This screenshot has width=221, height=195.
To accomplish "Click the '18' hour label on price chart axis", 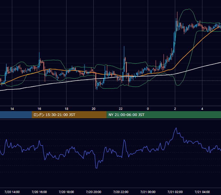I will point(66,109).
